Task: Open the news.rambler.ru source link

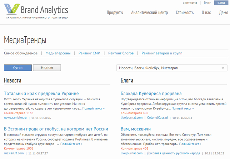Action: click(x=15, y=118)
